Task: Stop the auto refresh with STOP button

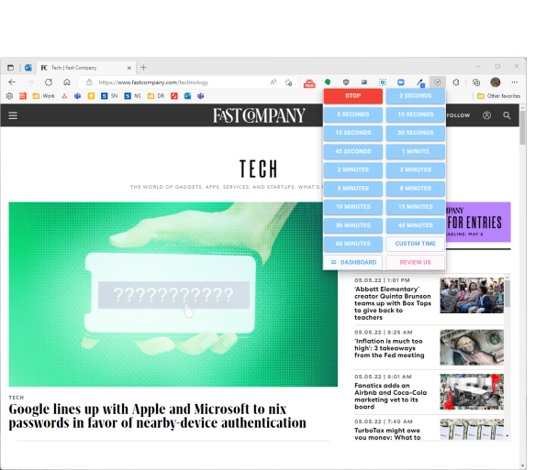Action: click(353, 95)
